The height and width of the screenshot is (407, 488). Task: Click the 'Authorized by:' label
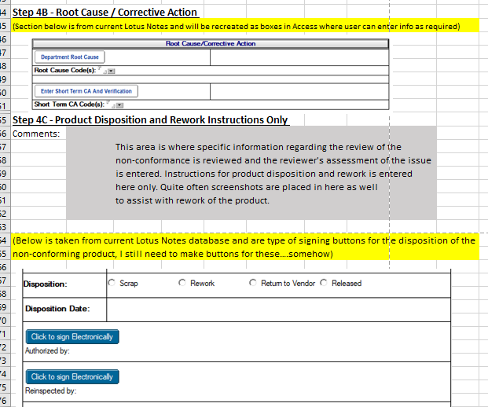coord(47,351)
